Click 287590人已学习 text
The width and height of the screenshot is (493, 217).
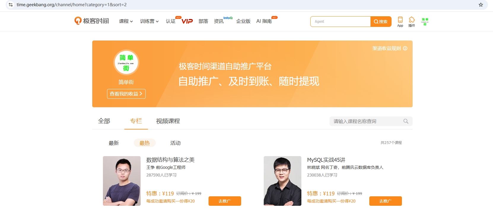click(161, 175)
